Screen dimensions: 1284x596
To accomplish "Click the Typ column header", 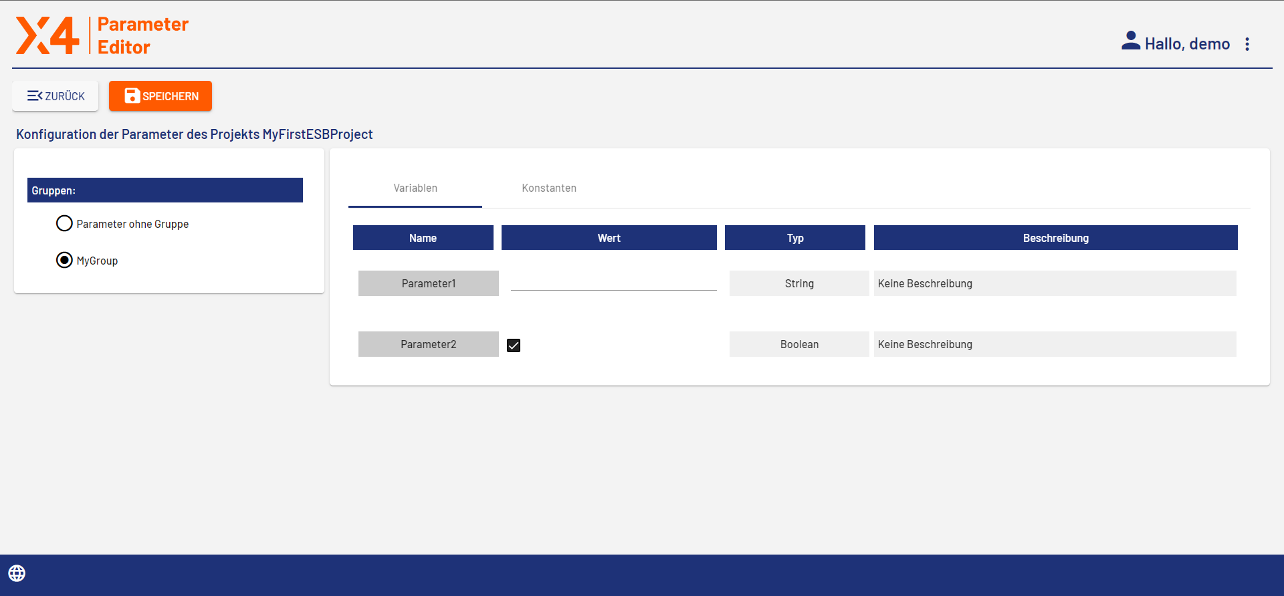I will tap(794, 238).
